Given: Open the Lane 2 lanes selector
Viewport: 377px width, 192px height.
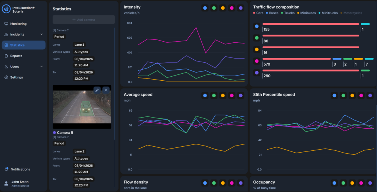Looking at the screenshot, I should [x=80, y=151].
